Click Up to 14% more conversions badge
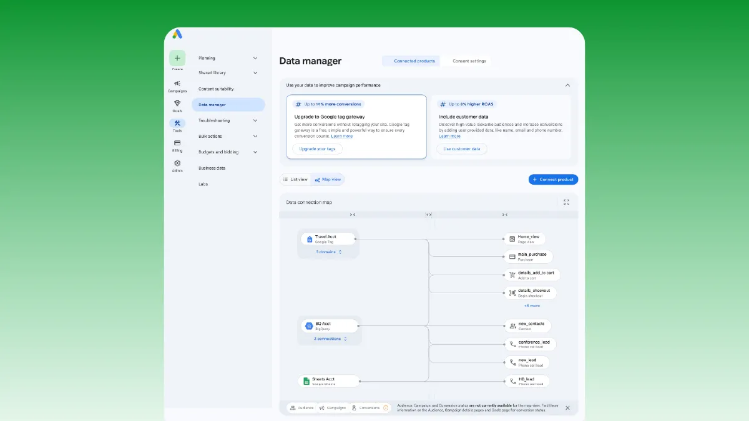Viewport: 749px width, 421px height. (x=328, y=104)
